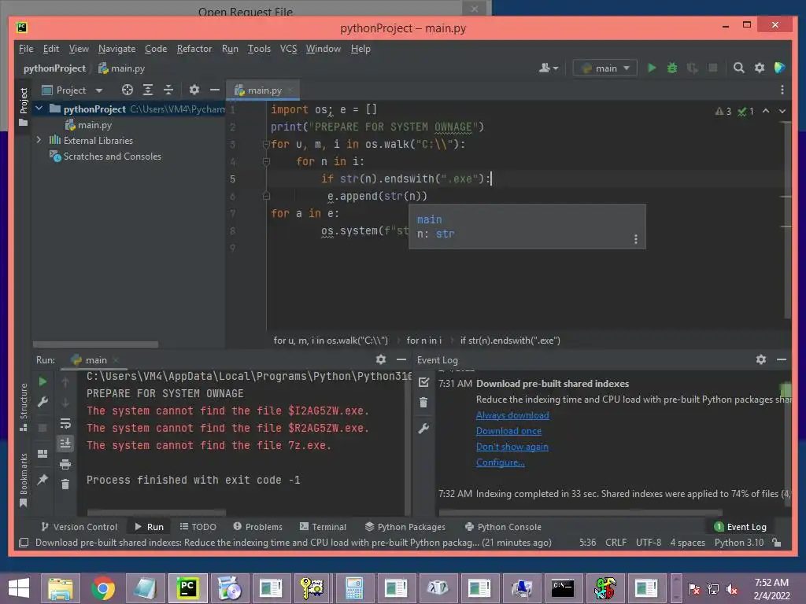Open Event Log from status bar
806x604 pixels.
pyautogui.click(x=741, y=527)
